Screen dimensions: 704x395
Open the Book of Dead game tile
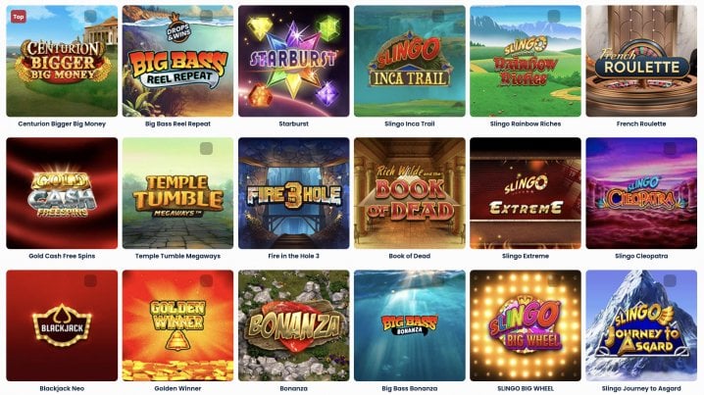(410, 193)
